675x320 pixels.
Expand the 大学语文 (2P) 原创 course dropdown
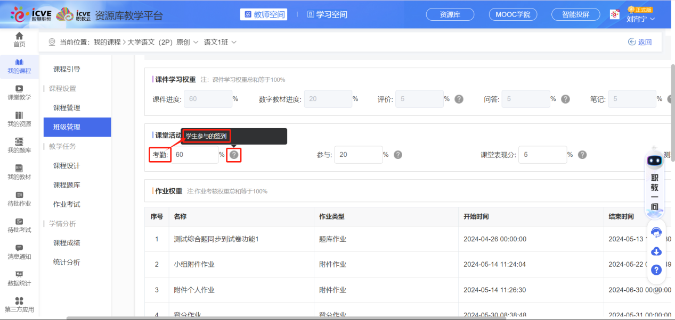click(162, 42)
